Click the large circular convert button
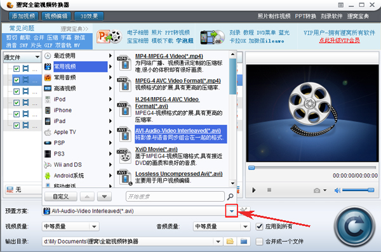Image resolution: width=381 pixels, height=252 pixels. pos(354,227)
